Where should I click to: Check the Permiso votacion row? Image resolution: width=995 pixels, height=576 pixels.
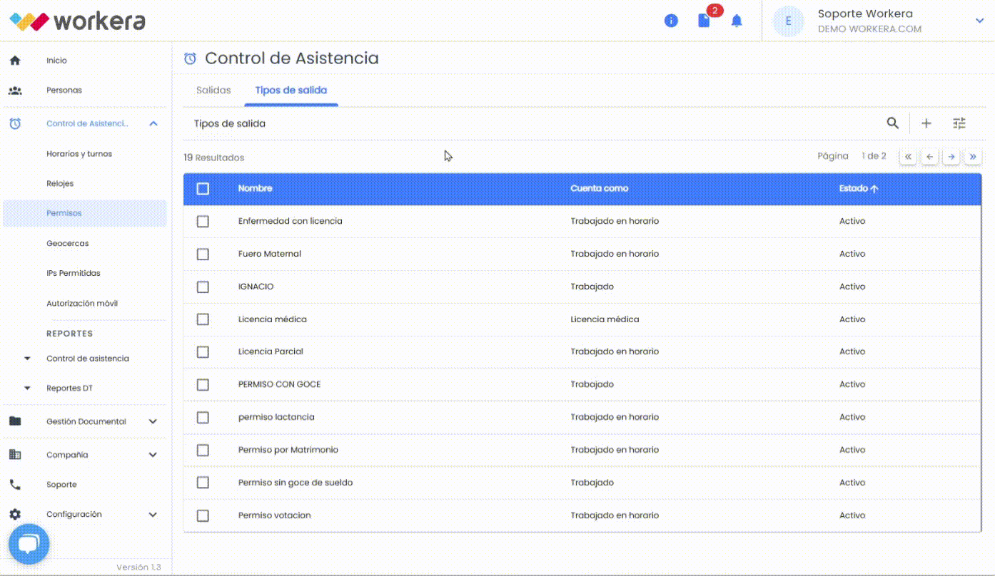click(x=203, y=515)
